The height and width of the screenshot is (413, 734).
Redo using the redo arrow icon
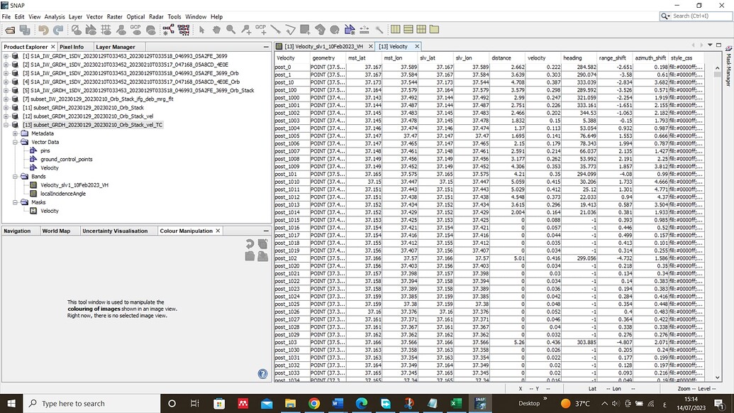[59, 30]
